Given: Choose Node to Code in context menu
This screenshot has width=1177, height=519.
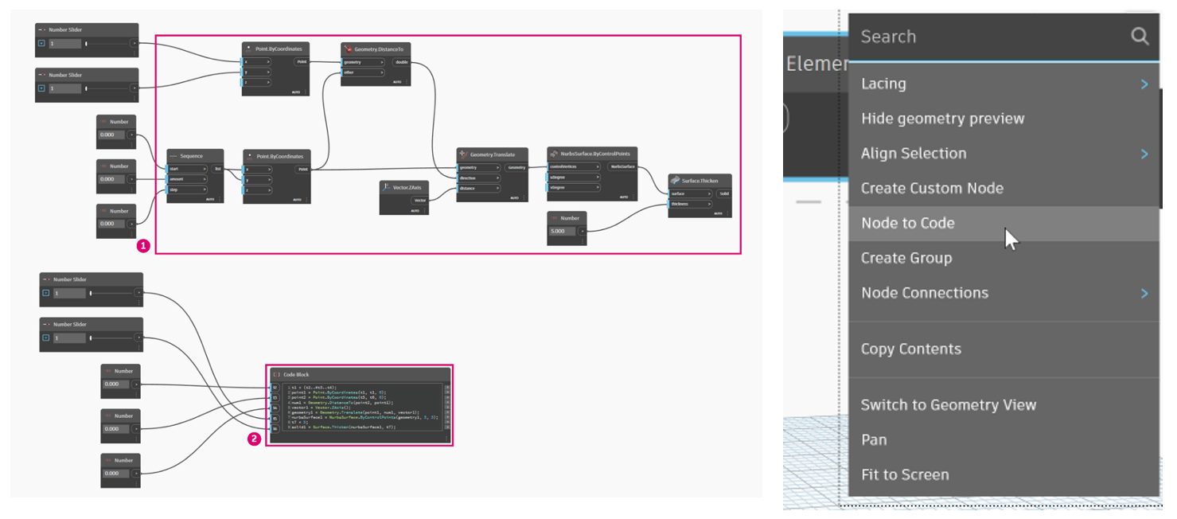Looking at the screenshot, I should click(1004, 224).
